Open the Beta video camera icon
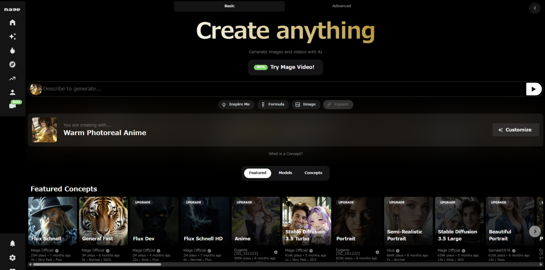The height and width of the screenshot is (270, 545). [12, 106]
